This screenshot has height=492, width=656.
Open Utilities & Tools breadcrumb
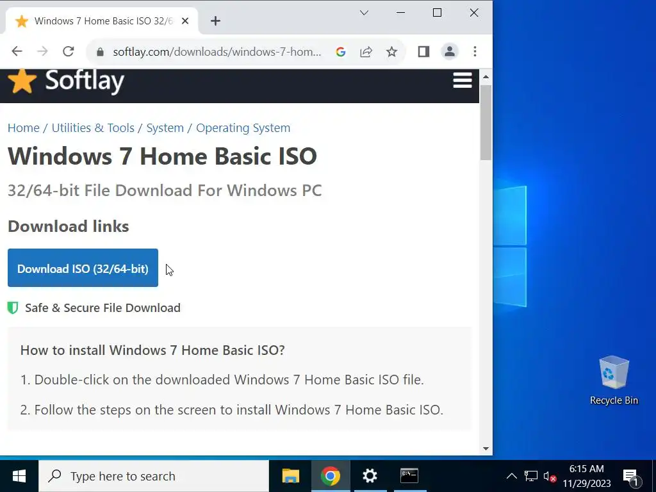coord(93,127)
